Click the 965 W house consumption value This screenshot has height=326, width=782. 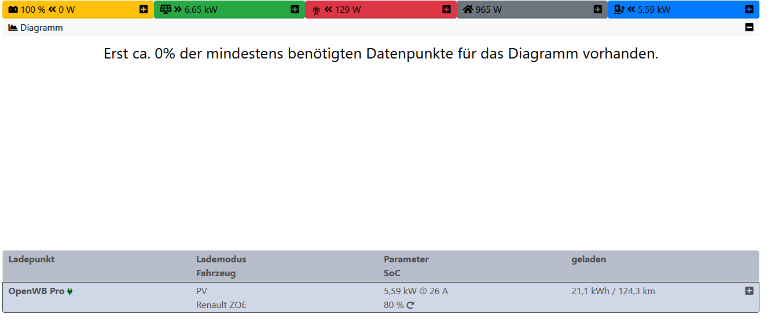pos(489,10)
